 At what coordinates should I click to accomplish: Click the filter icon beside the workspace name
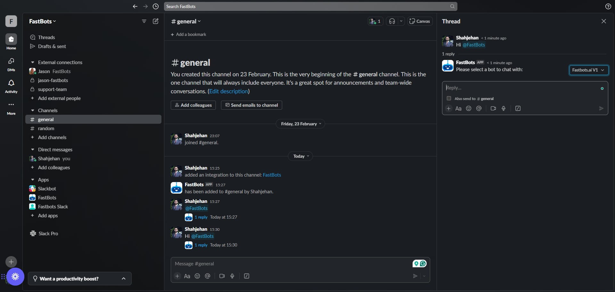(144, 21)
